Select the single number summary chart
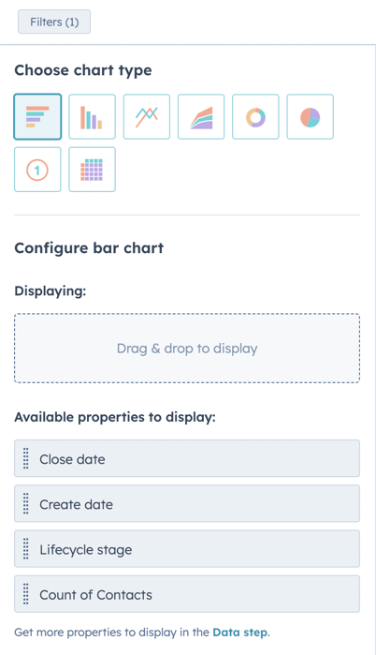The image size is (376, 655). click(x=37, y=170)
